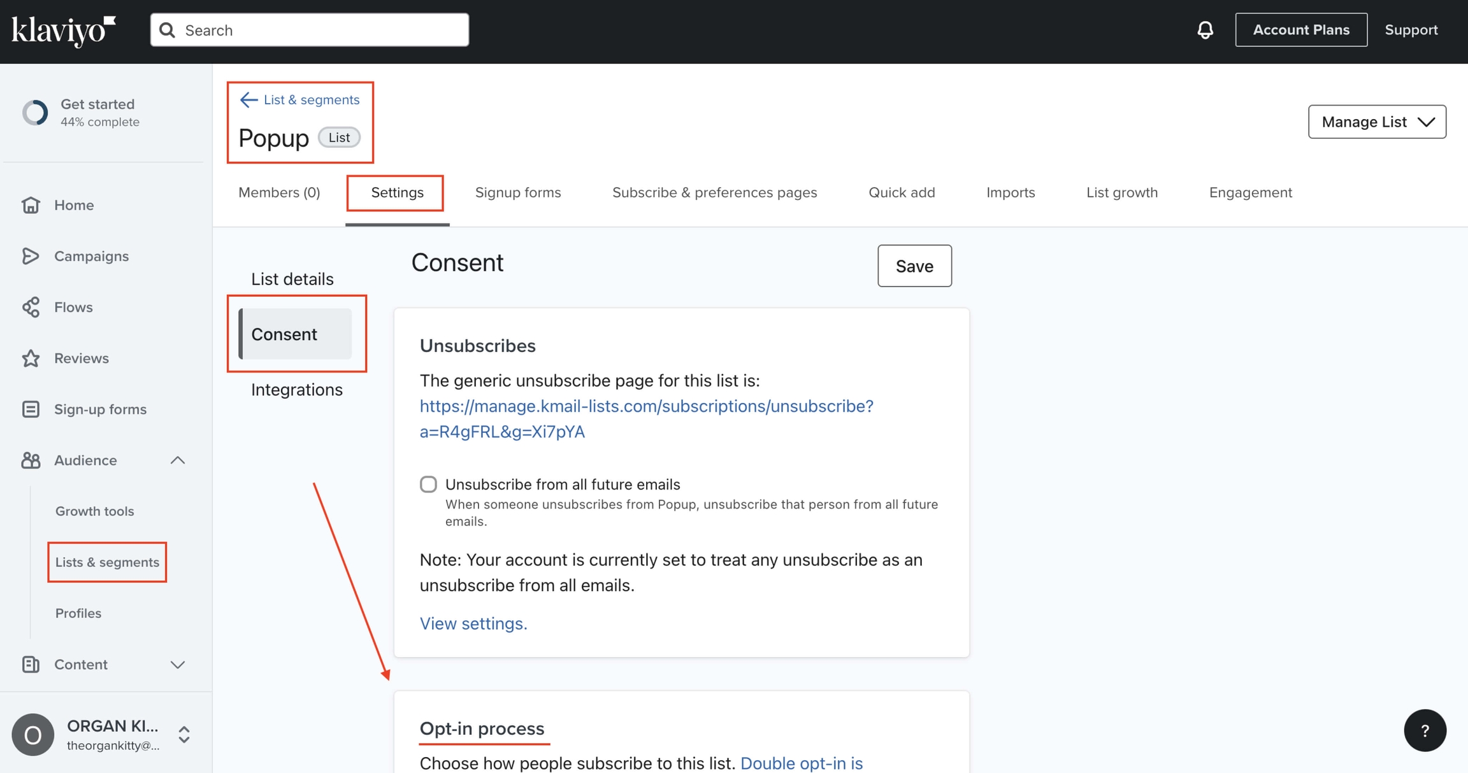Open the View settings link

pos(473,623)
